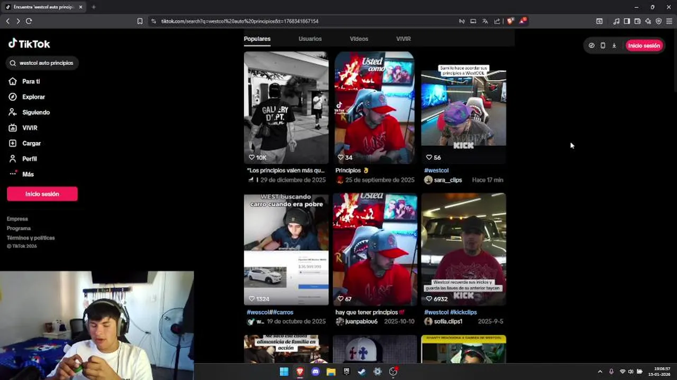Open Perfil in the sidebar

23,159
